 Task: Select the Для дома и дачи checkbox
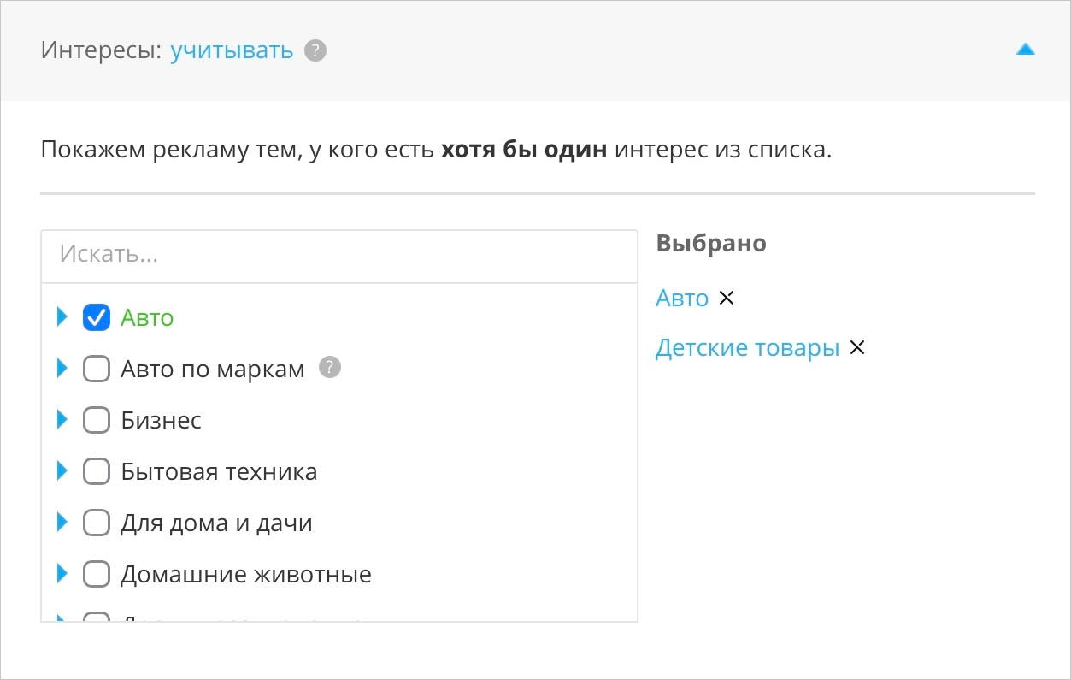97,523
